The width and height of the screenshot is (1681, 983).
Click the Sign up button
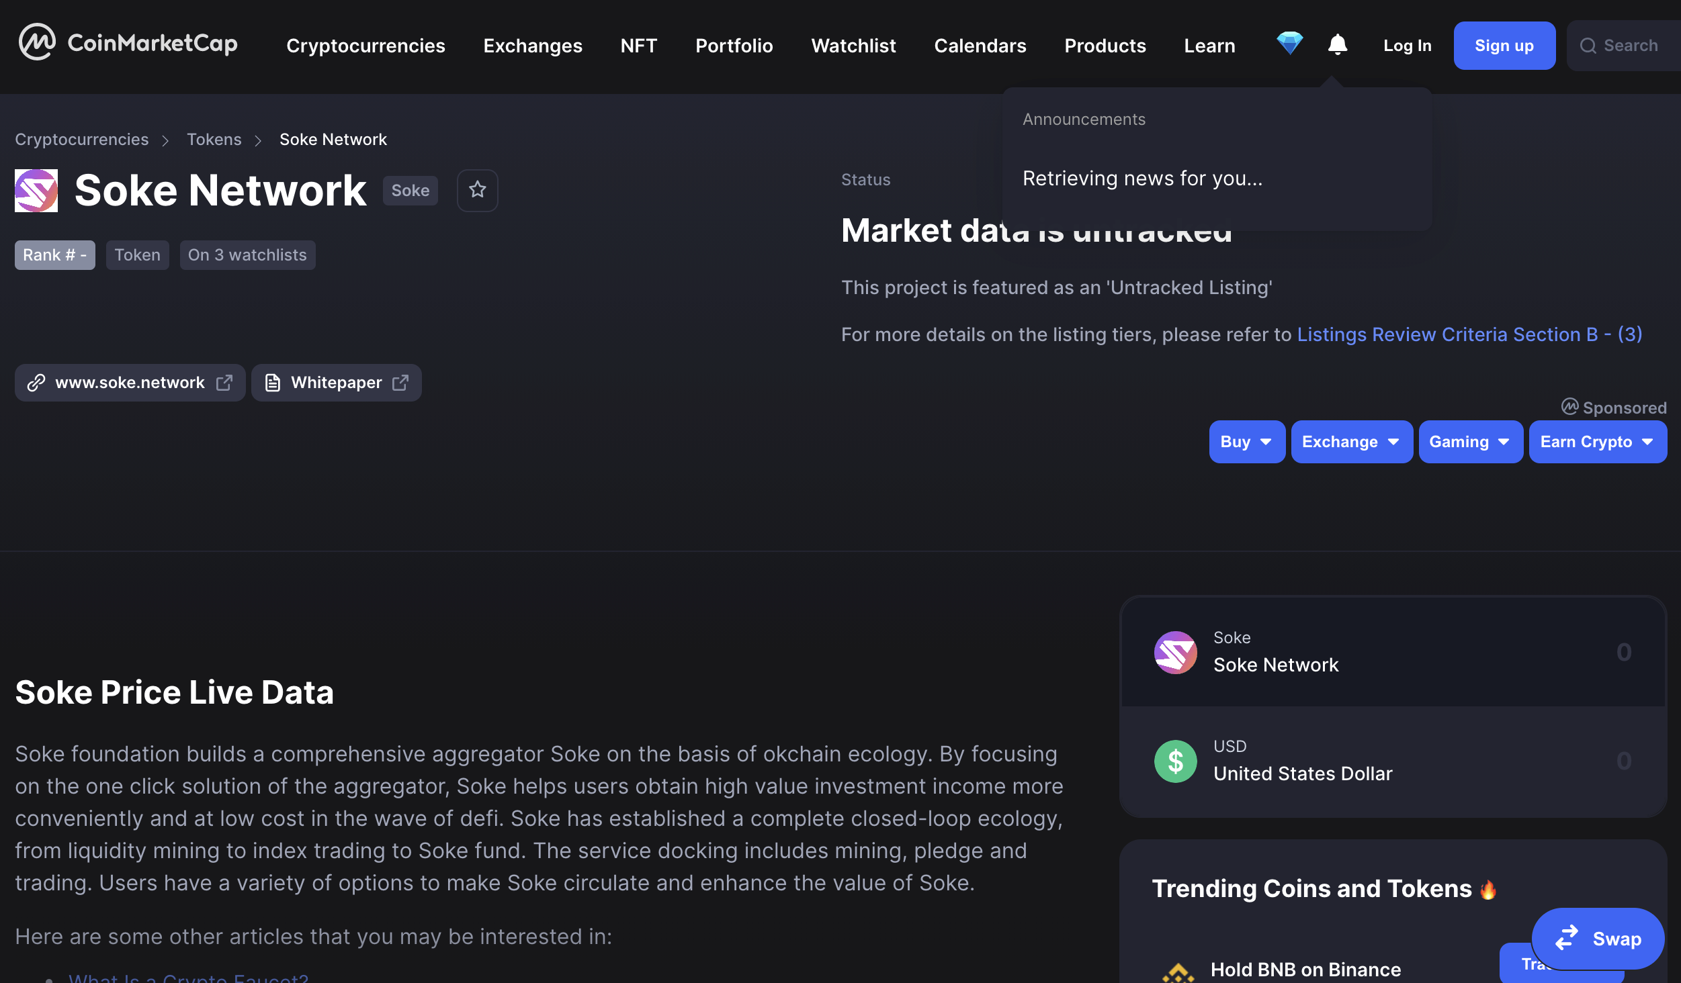tap(1504, 46)
